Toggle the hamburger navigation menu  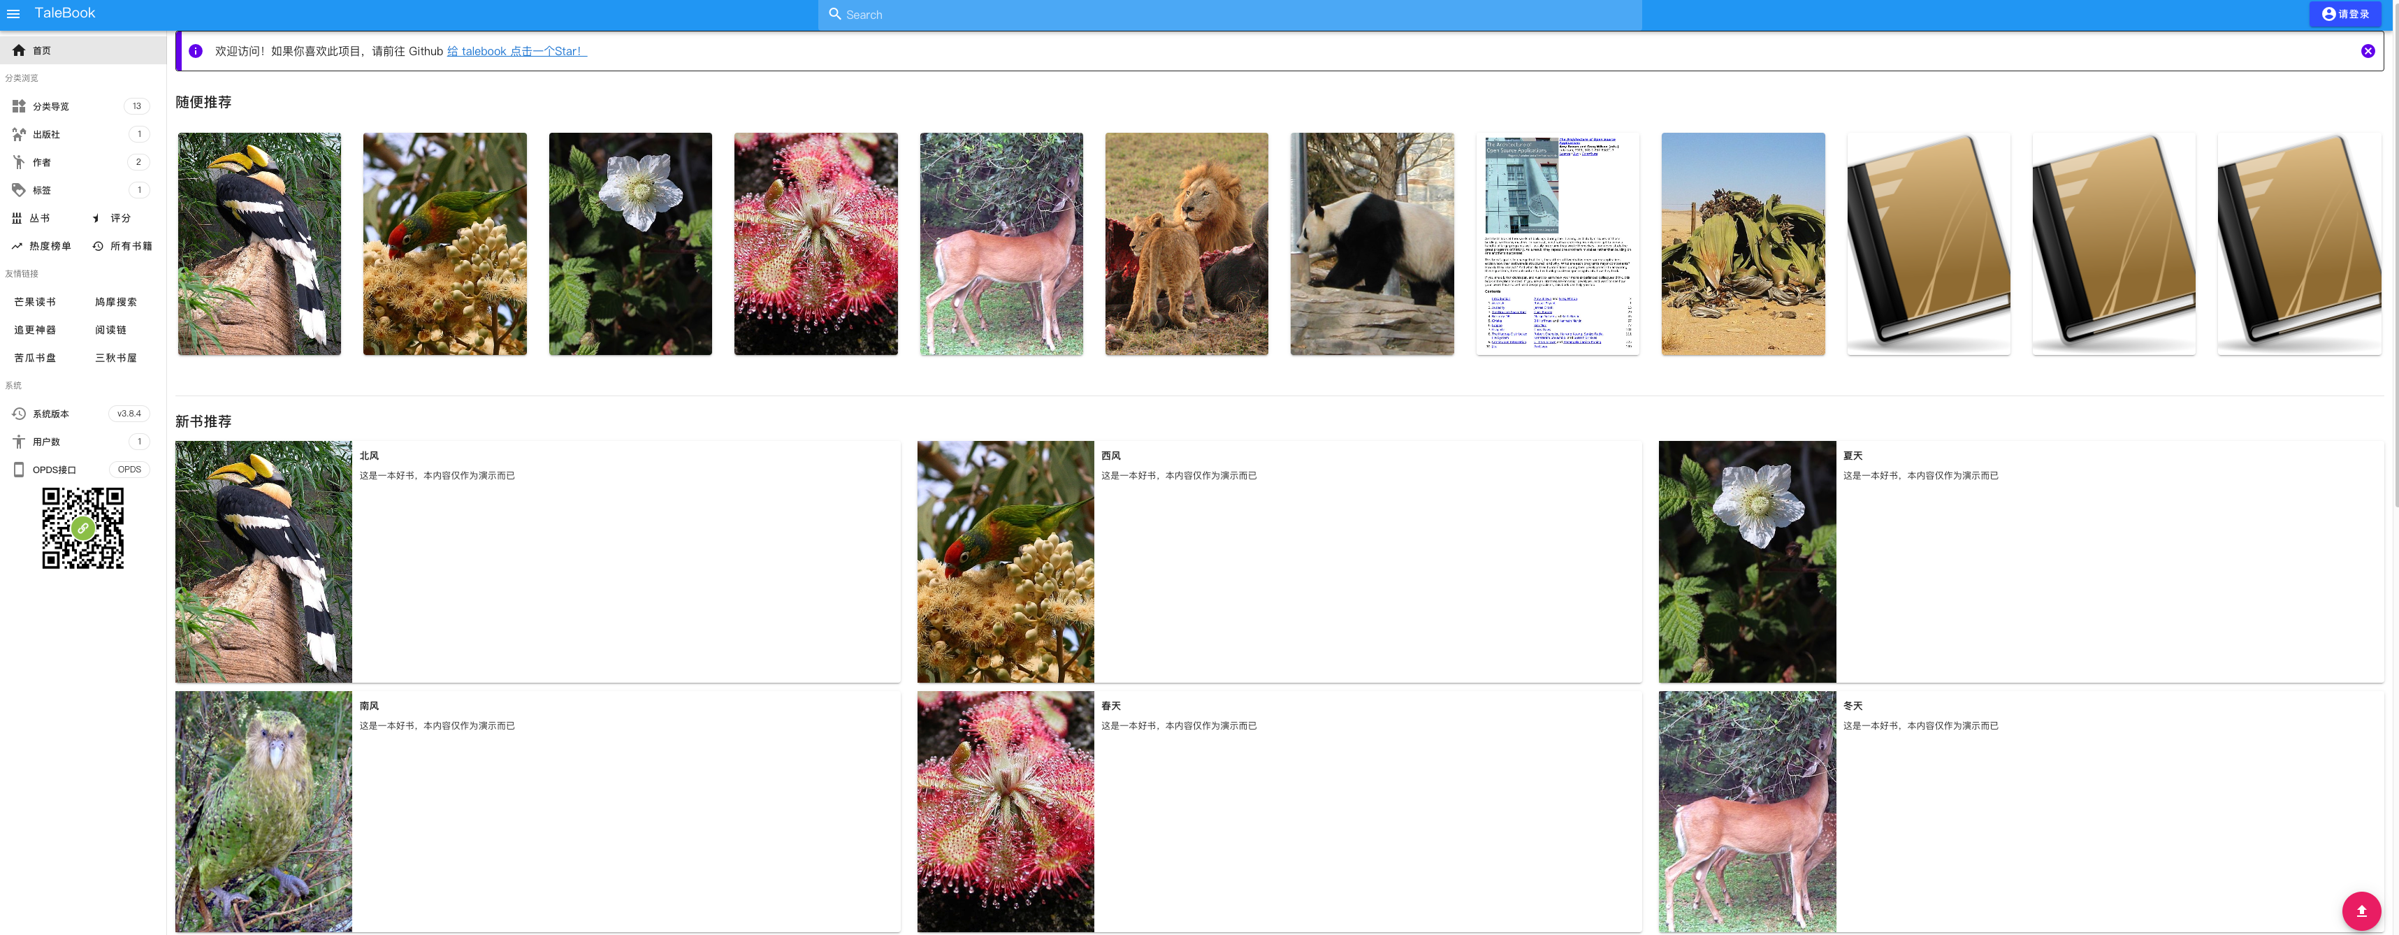(x=13, y=14)
